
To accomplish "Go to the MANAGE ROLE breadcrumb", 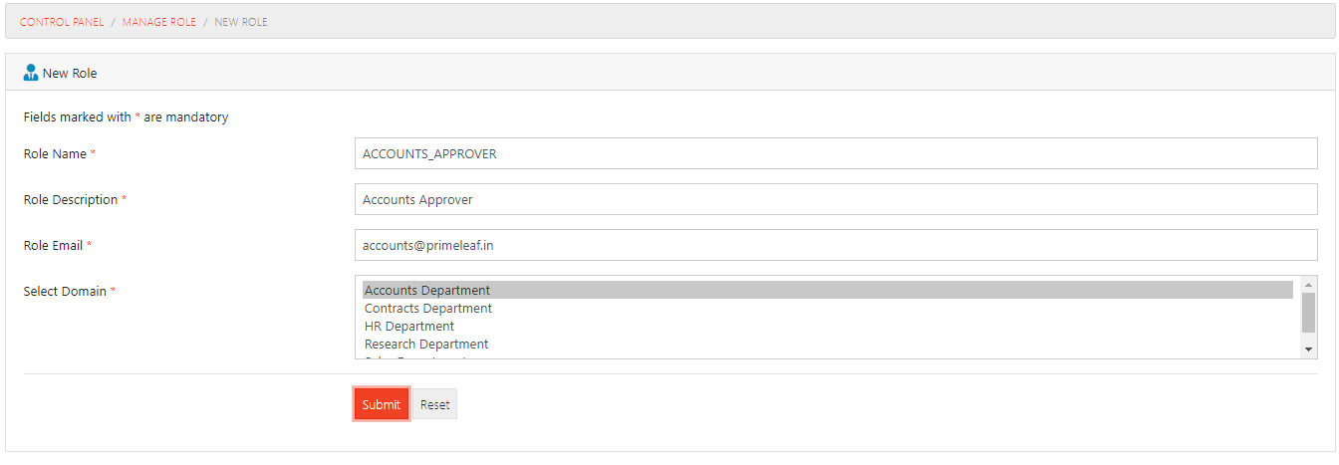I will [159, 22].
